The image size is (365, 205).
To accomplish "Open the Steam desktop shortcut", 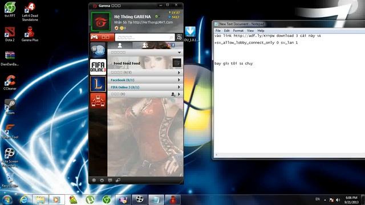I will 10,107.
